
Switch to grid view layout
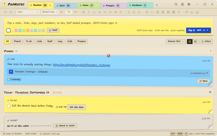[195, 42]
